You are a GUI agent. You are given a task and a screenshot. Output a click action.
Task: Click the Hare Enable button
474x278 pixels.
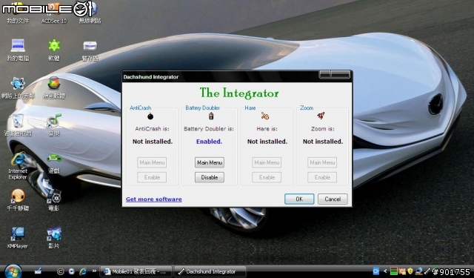coord(267,177)
